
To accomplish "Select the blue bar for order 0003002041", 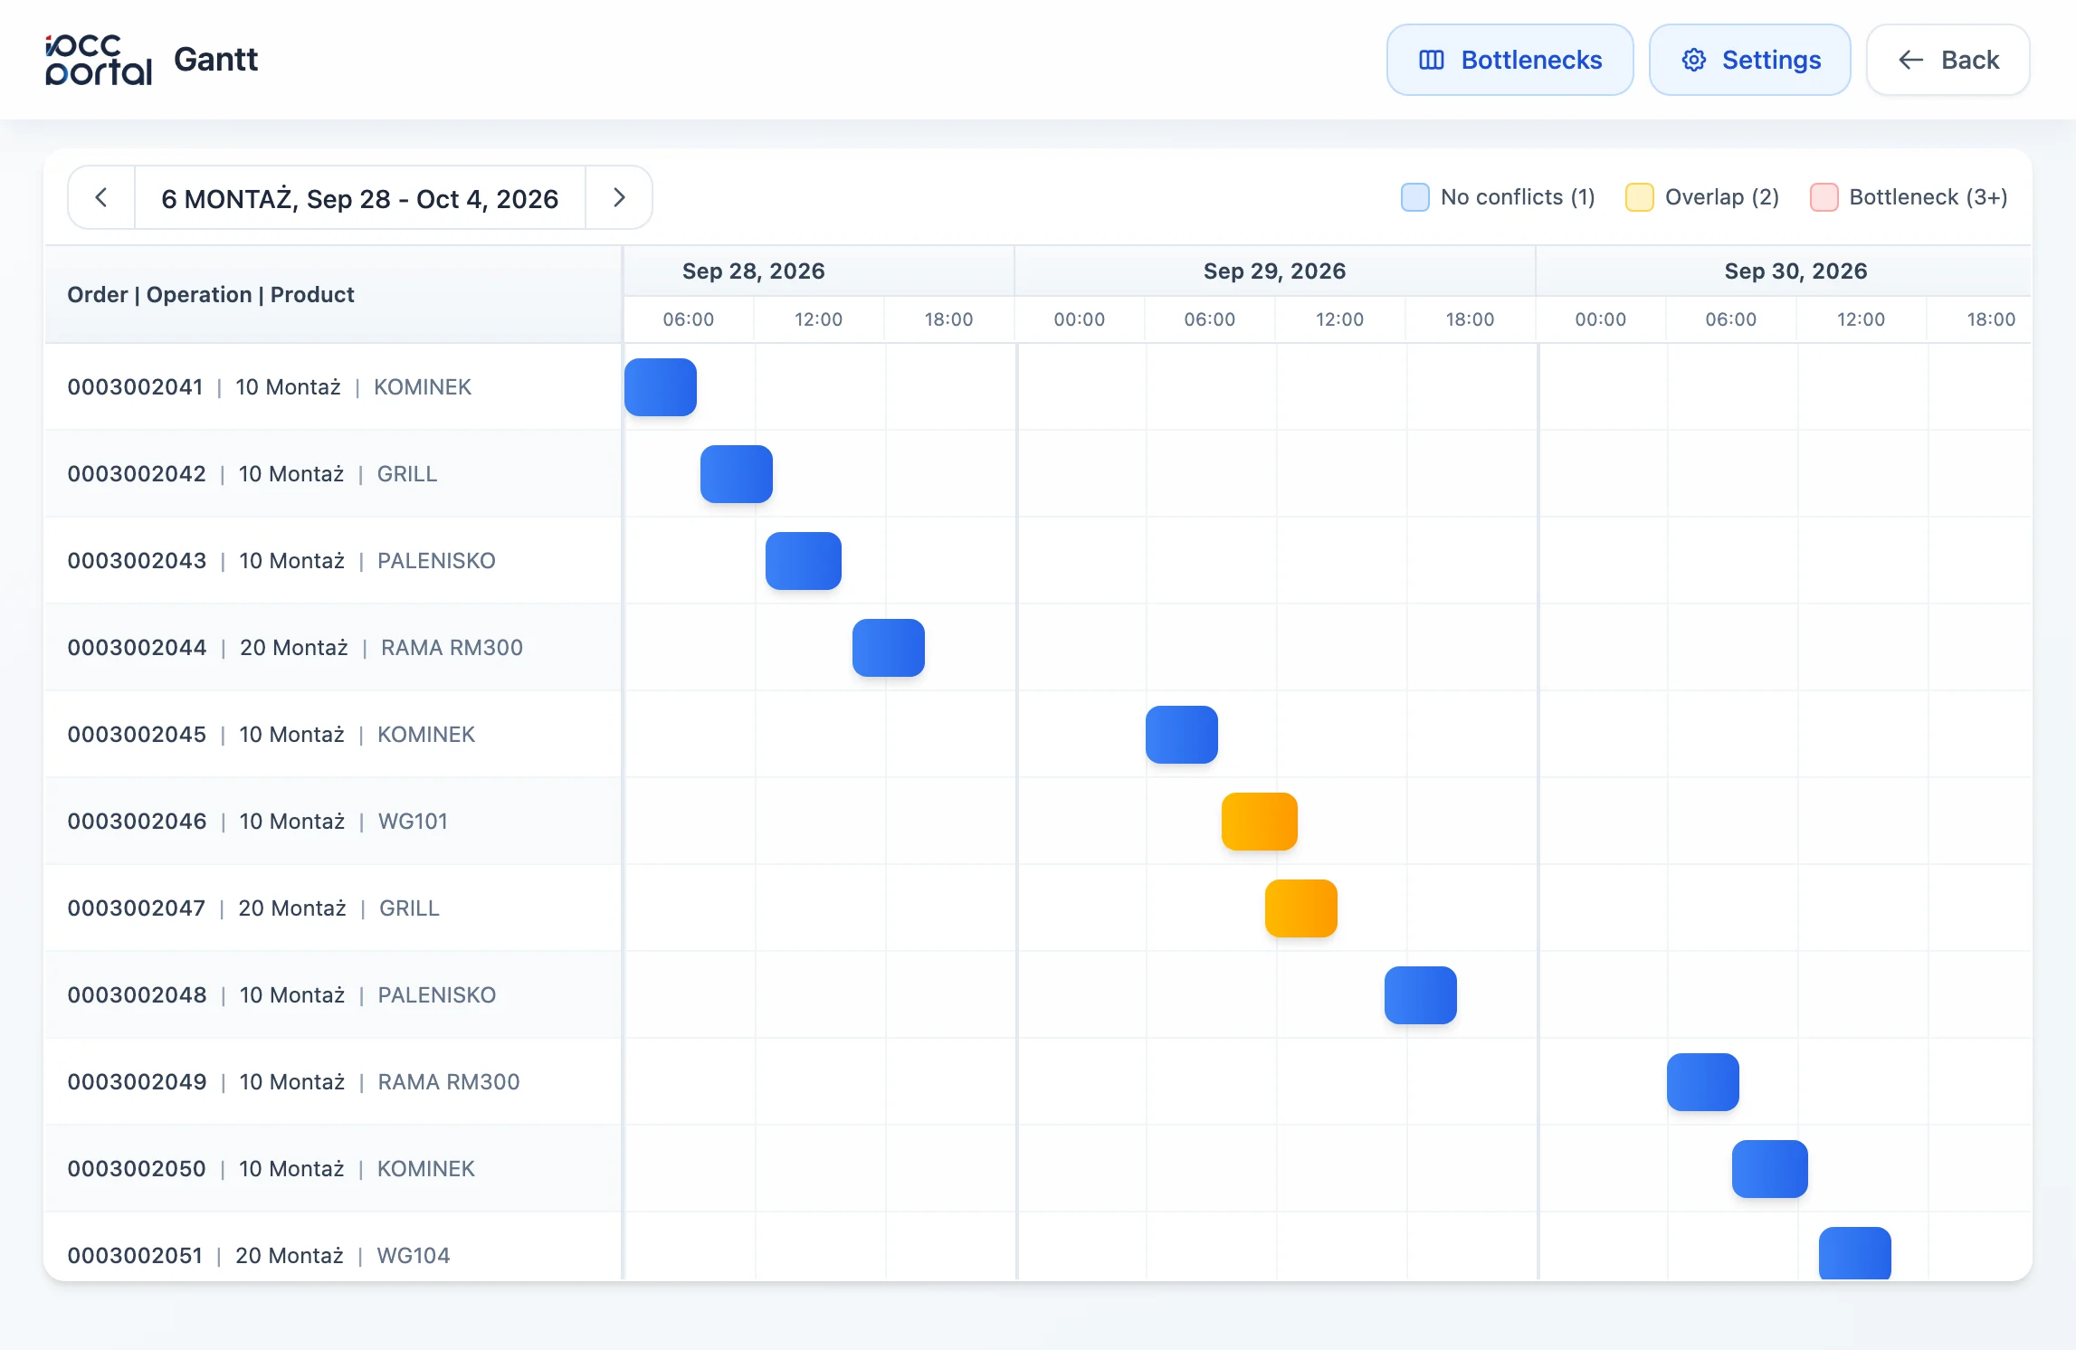I will pyautogui.click(x=661, y=387).
